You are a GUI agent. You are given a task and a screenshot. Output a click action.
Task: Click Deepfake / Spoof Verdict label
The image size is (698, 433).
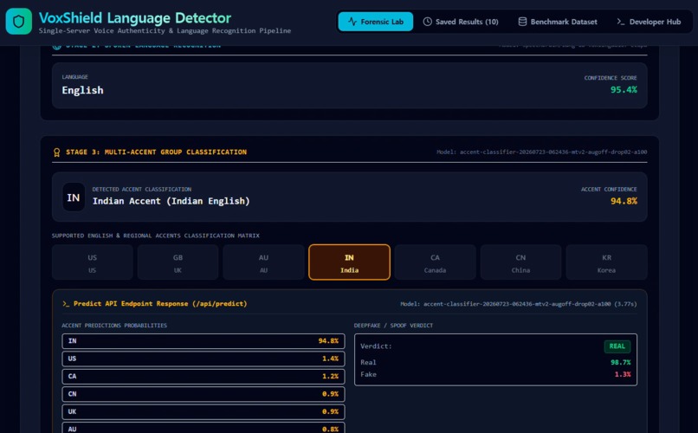pos(393,326)
